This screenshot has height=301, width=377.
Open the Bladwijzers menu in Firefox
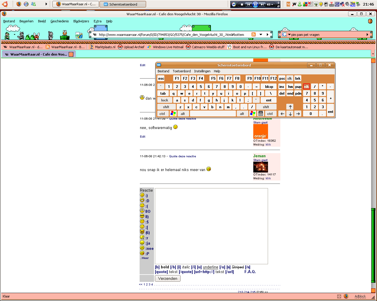pyautogui.click(x=81, y=21)
